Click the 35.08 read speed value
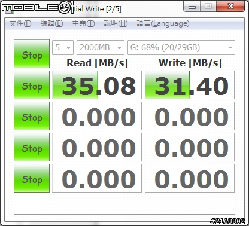Image resolution: width=249 pixels, height=226 pixels. tap(97, 85)
